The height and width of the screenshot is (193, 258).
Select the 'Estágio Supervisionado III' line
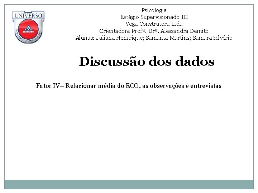click(154, 17)
